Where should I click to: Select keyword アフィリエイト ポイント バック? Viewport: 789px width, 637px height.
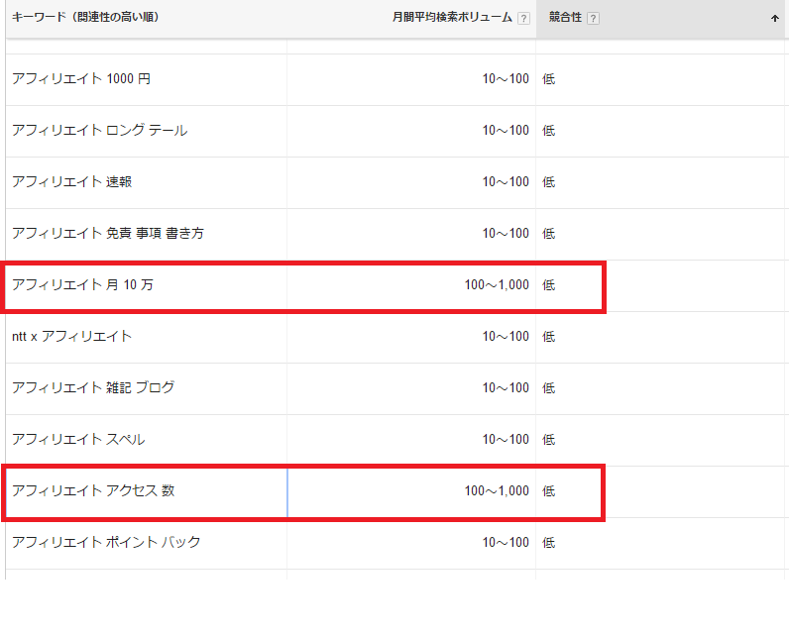106,543
